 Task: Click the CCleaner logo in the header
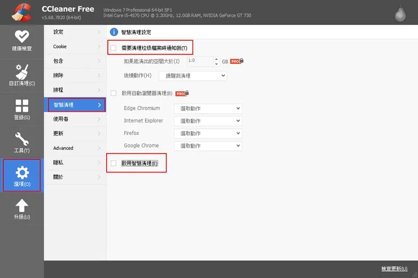21,12
